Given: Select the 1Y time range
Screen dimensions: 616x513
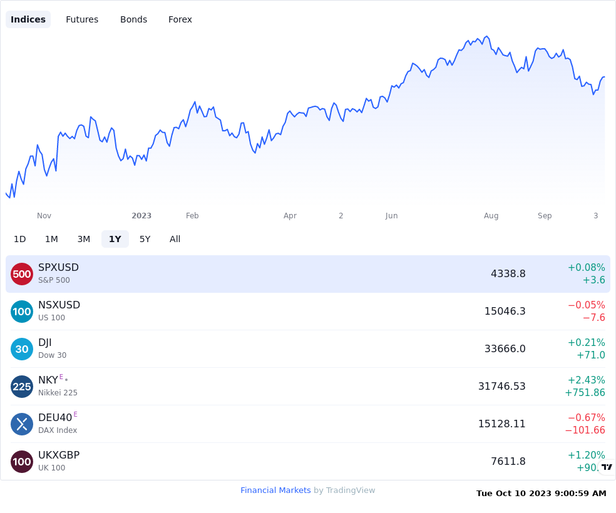Looking at the screenshot, I should tap(115, 239).
